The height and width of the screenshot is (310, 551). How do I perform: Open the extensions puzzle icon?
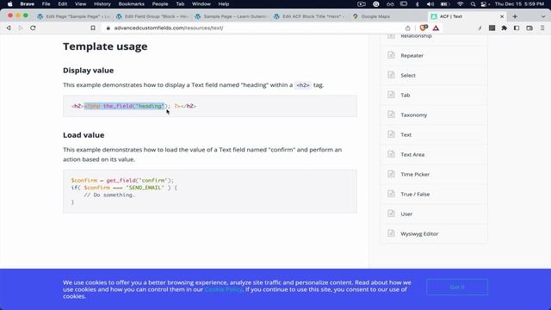click(504, 28)
